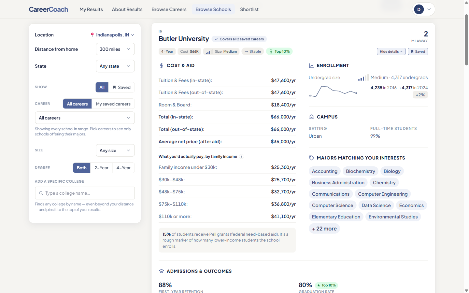The height and width of the screenshot is (293, 469).
Task: Click the Business Administration chip
Action: point(338,183)
